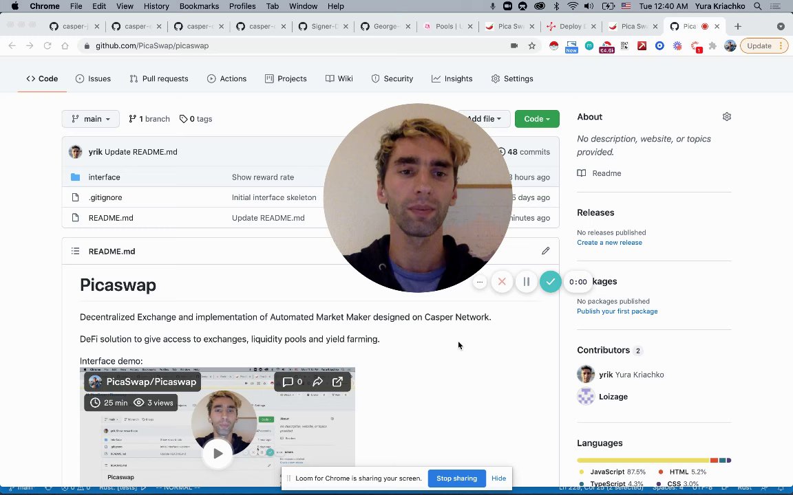
Task: Click the 'Show reward rate' commit message
Action: [263, 177]
